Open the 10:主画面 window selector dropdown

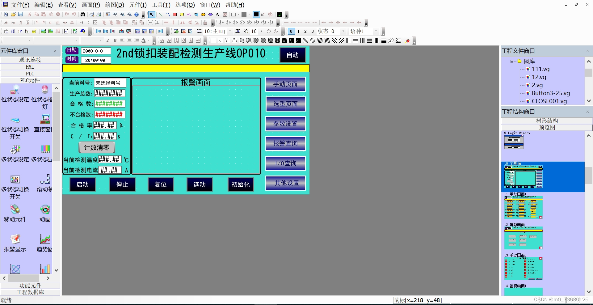[230, 31]
